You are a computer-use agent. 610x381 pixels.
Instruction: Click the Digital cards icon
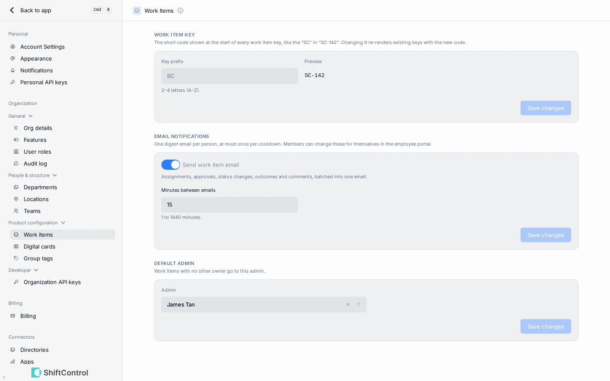[x=16, y=246]
